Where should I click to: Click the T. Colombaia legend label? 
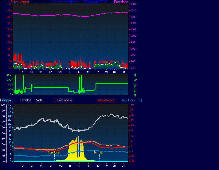[x=62, y=100]
